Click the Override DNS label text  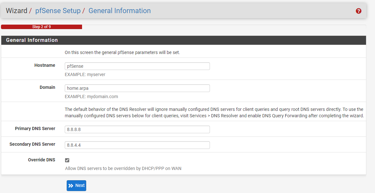[41, 160]
